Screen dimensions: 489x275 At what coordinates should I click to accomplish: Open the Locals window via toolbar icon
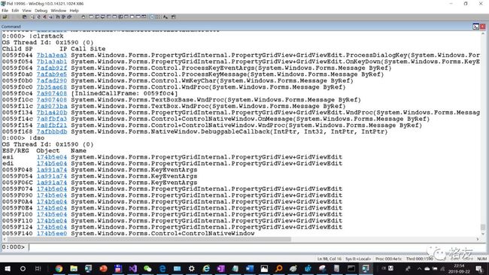coord(102,17)
